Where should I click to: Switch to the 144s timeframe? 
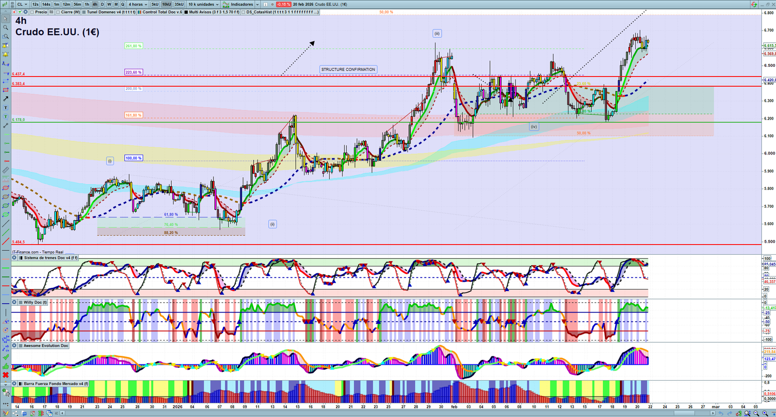[46, 4]
